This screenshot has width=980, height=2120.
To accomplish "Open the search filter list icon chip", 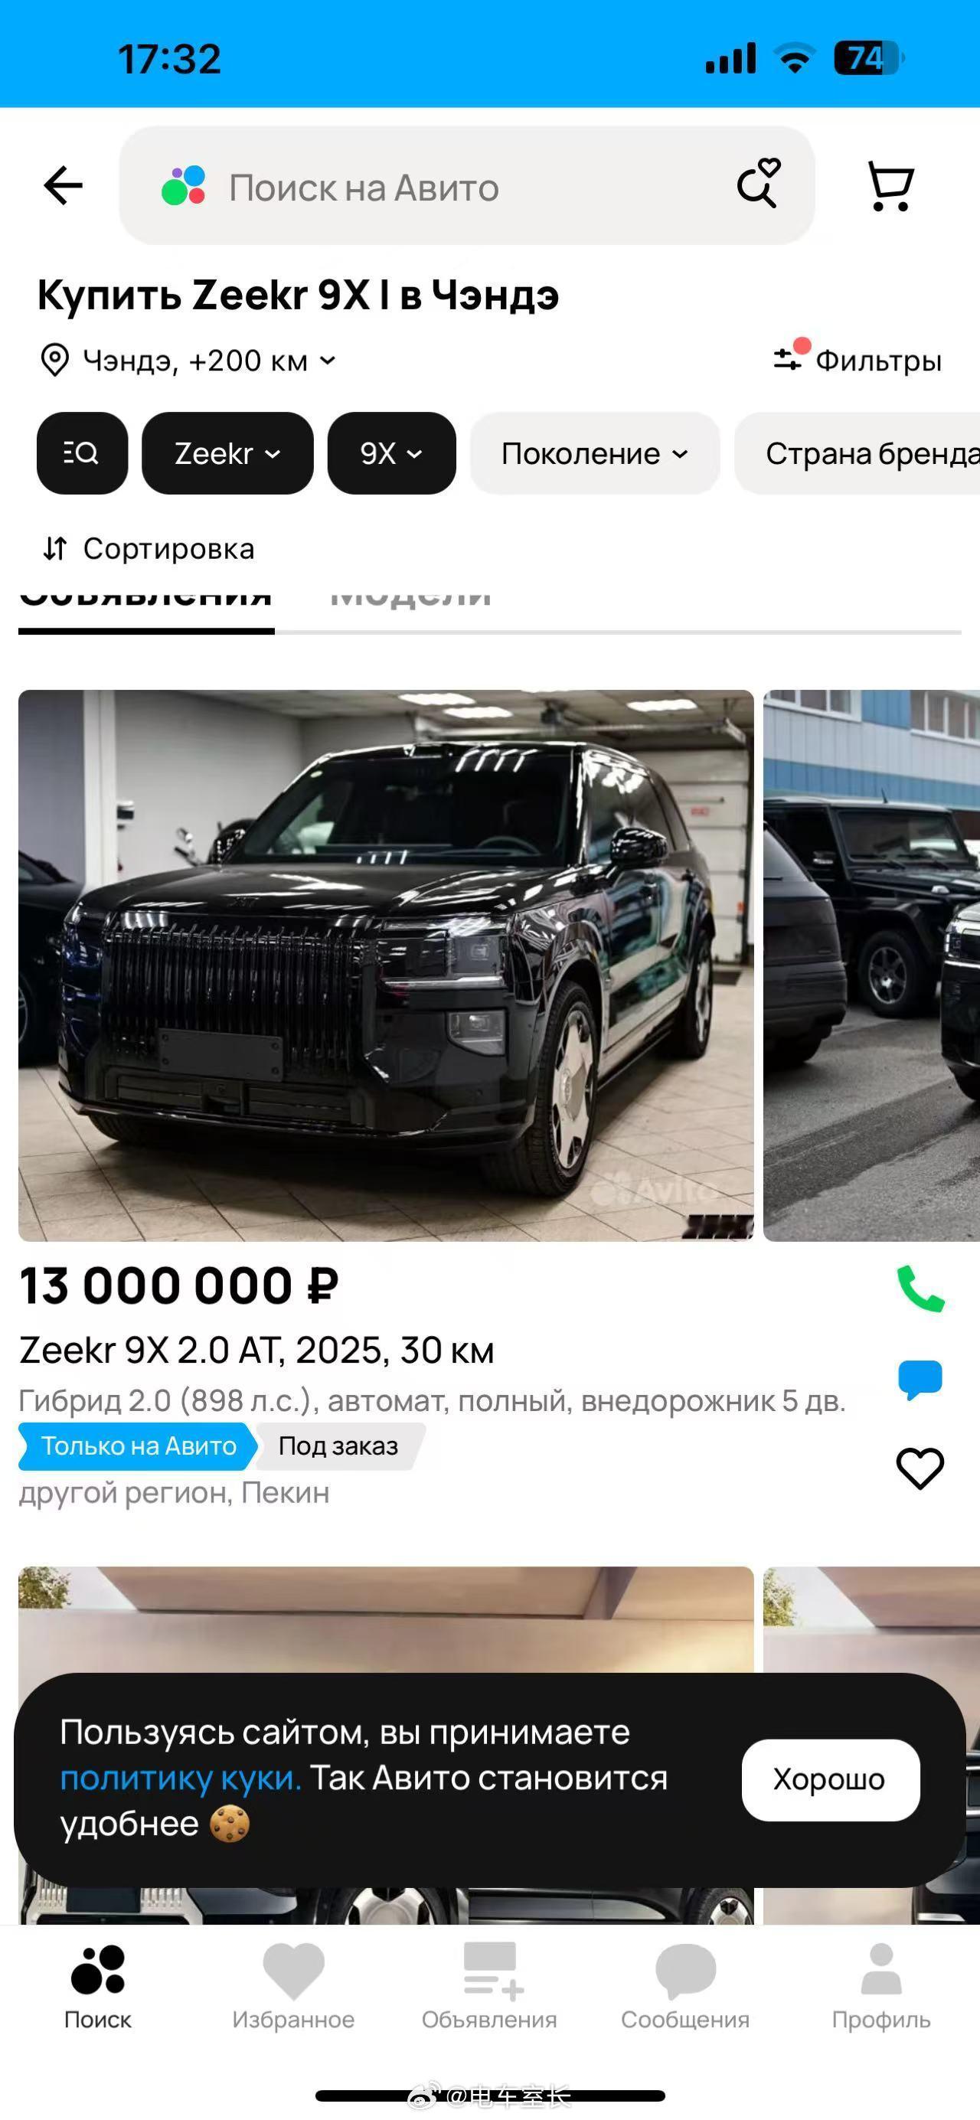I will coord(82,453).
